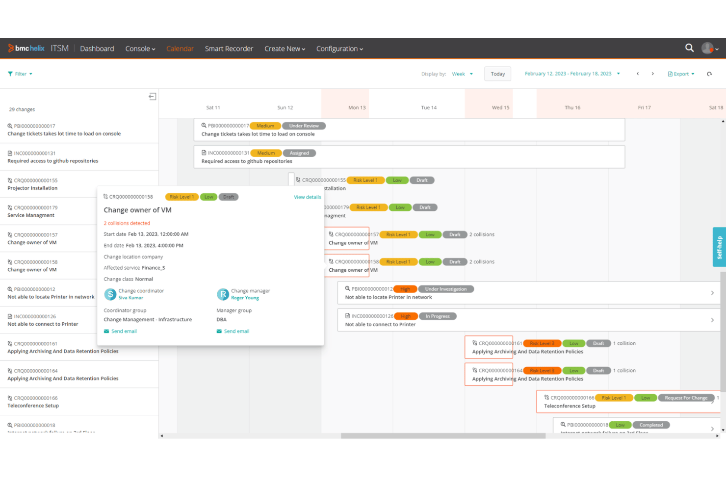Click 1 collision label on CRQ000000000161
726x484 pixels.
point(624,343)
